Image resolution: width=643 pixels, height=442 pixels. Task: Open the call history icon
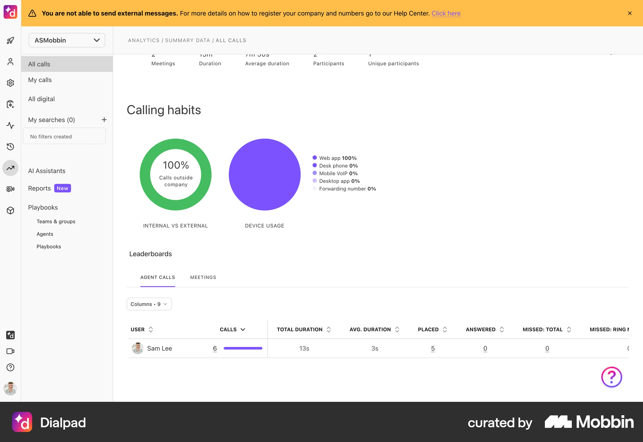tap(10, 147)
